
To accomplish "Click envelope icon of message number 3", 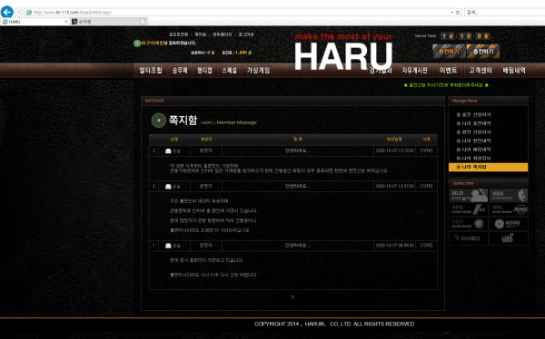I will coord(168,151).
